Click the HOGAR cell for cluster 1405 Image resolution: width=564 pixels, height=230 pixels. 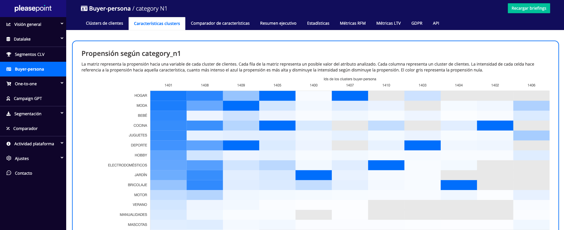[277, 96]
